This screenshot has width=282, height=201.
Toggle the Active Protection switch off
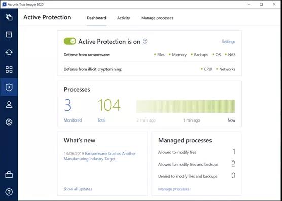point(70,41)
